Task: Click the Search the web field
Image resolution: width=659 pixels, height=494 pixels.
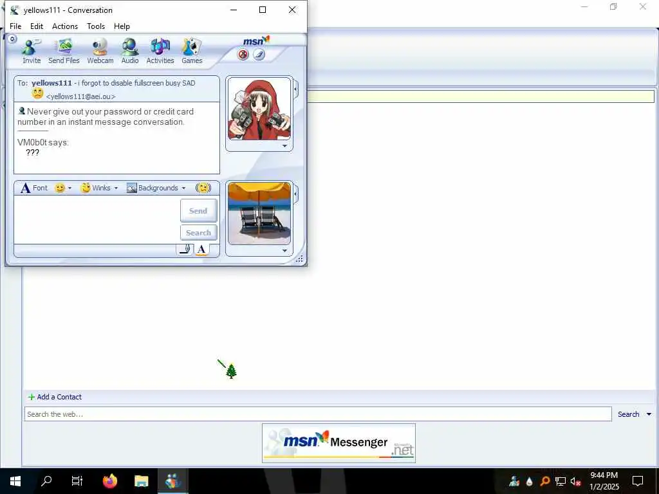Action: tap(318, 414)
